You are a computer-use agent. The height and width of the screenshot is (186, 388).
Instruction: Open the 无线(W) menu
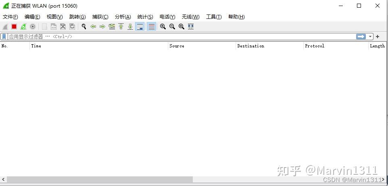[x=190, y=17]
